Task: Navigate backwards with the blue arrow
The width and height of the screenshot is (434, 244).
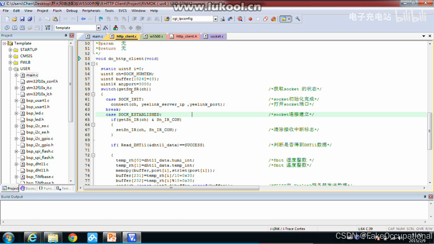Action: click(83, 19)
